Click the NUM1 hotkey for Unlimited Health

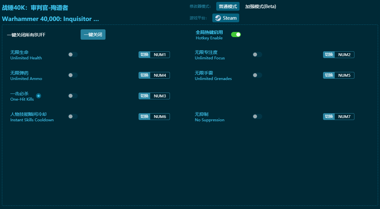[160, 55]
